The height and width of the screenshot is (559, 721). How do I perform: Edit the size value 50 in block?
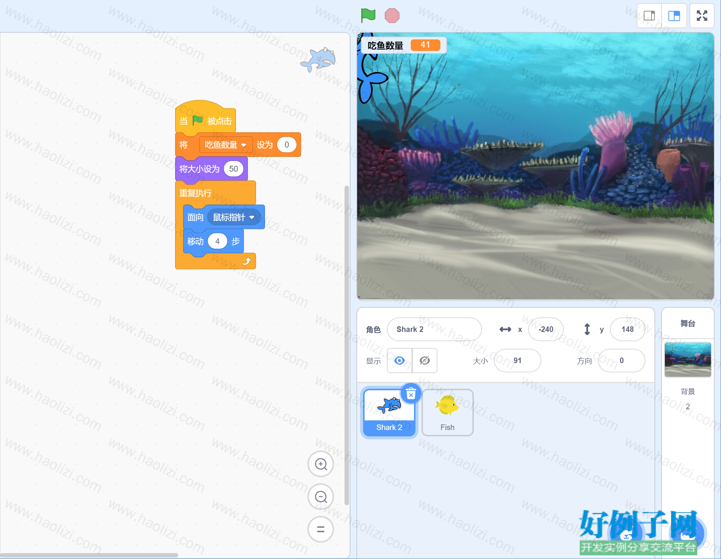click(x=233, y=169)
